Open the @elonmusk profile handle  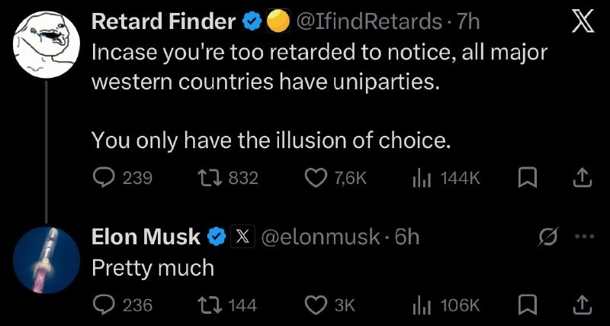click(x=320, y=237)
